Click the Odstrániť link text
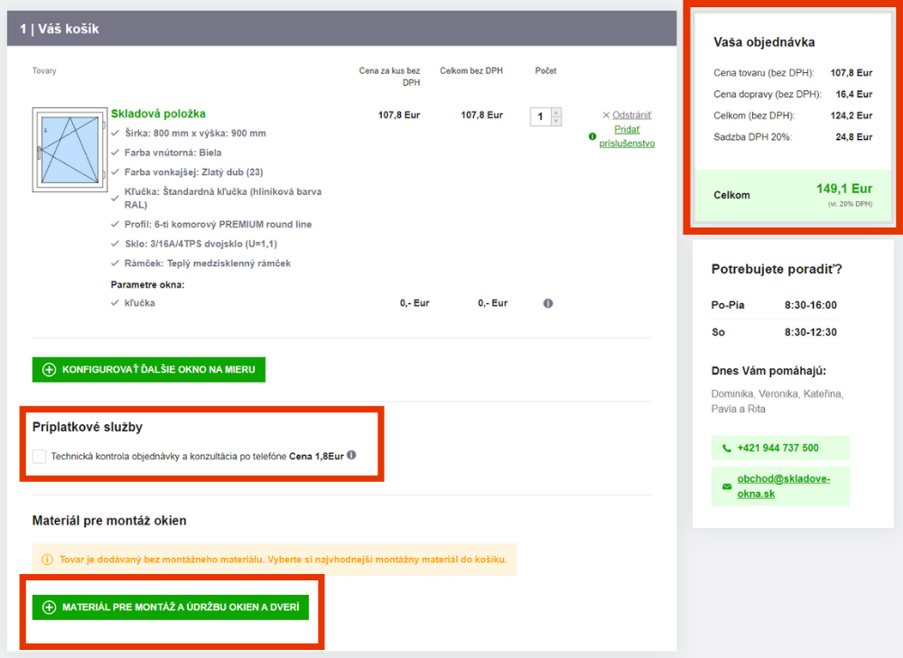Screen dimensions: 903x658 [x=632, y=116]
